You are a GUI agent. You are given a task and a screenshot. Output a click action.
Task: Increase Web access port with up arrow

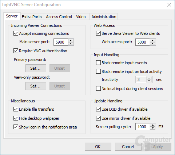tap(152, 41)
